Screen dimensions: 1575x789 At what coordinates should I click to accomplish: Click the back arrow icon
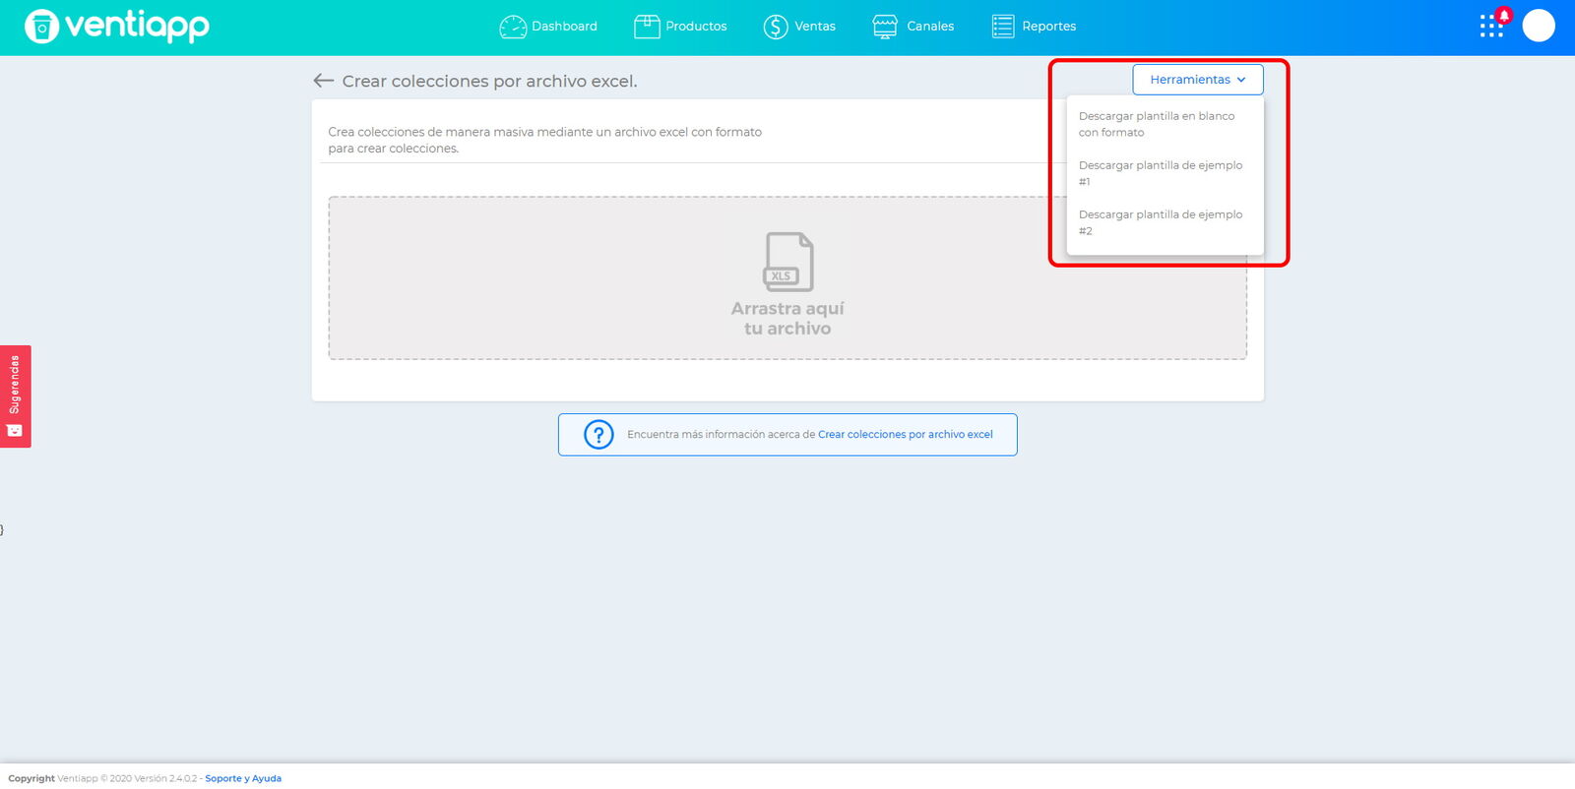point(323,81)
